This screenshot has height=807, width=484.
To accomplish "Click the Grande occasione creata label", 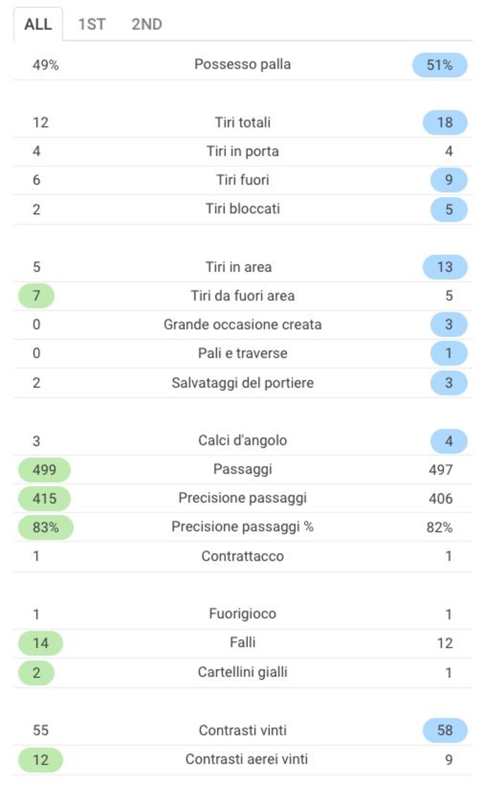I will pyautogui.click(x=242, y=325).
